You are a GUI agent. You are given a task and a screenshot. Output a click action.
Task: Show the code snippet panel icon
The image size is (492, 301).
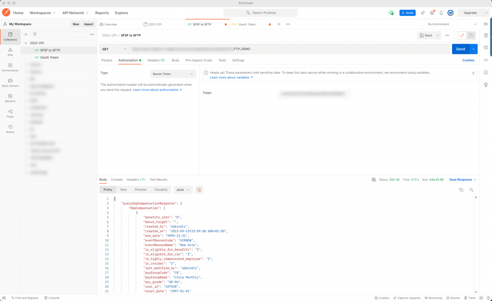[486, 60]
